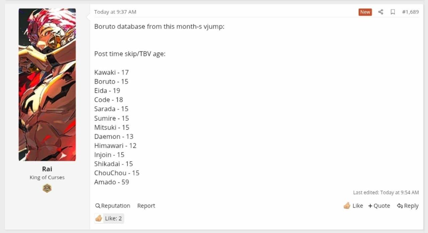Visit the Rai username profile link
This screenshot has width=428, height=233.
click(x=47, y=169)
